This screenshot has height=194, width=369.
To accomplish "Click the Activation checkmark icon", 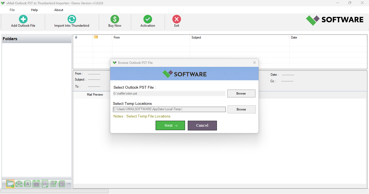I will point(148,19).
